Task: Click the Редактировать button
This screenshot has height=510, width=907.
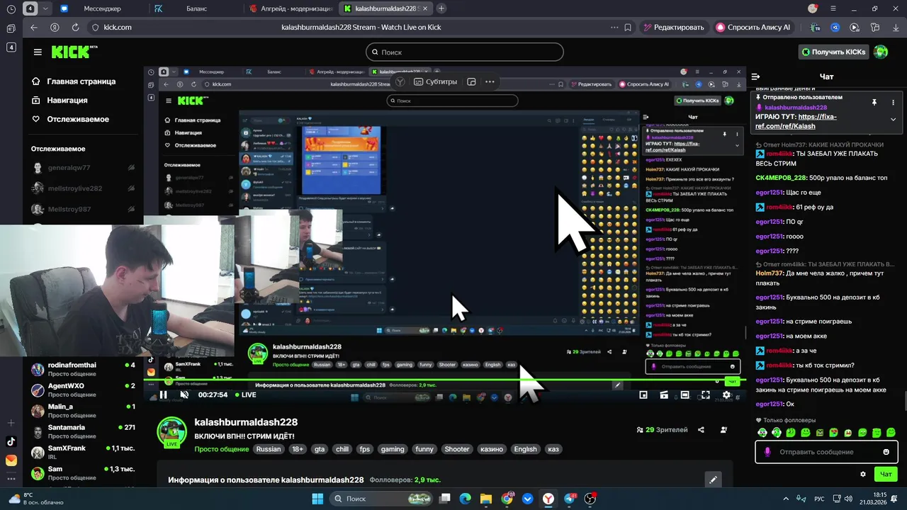Action: [674, 27]
